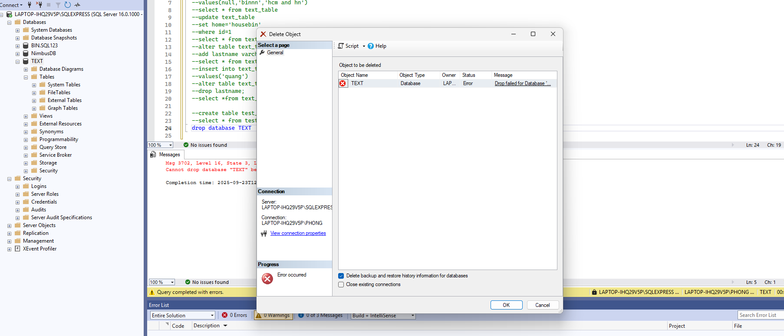
Task: Click the red error icon beside TEXT row
Action: 343,83
